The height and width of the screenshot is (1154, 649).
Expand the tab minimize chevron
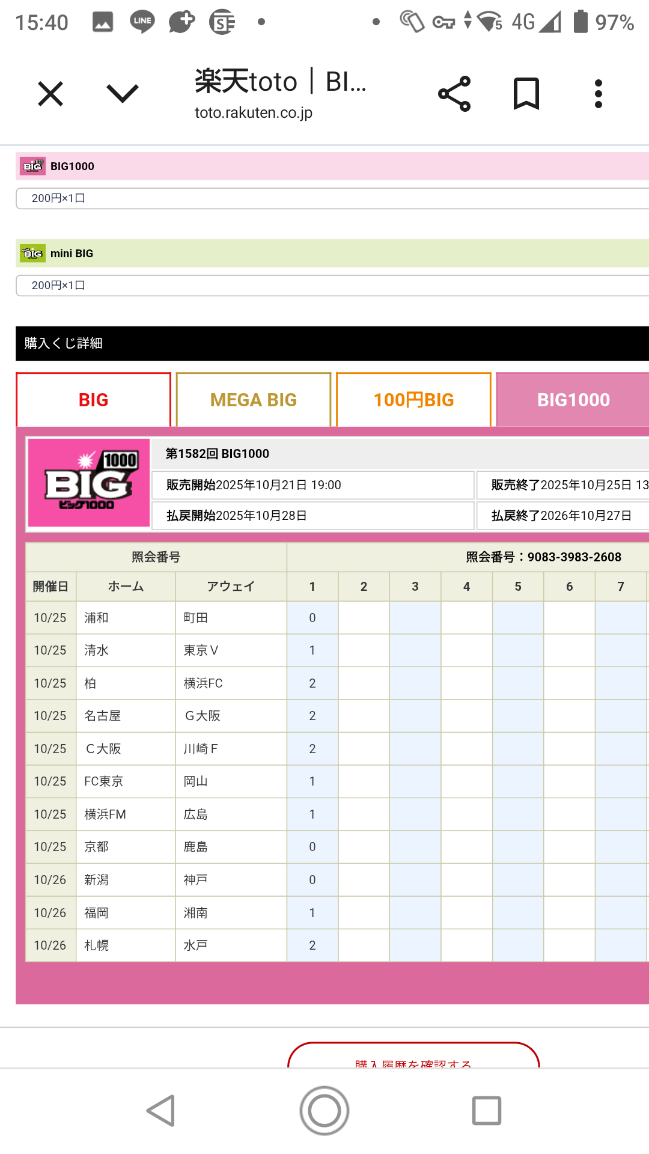pos(123,94)
